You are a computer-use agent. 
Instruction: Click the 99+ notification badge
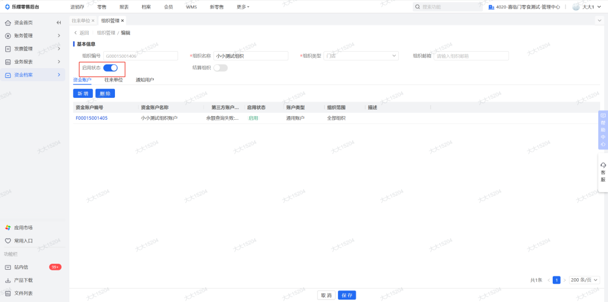(55, 267)
